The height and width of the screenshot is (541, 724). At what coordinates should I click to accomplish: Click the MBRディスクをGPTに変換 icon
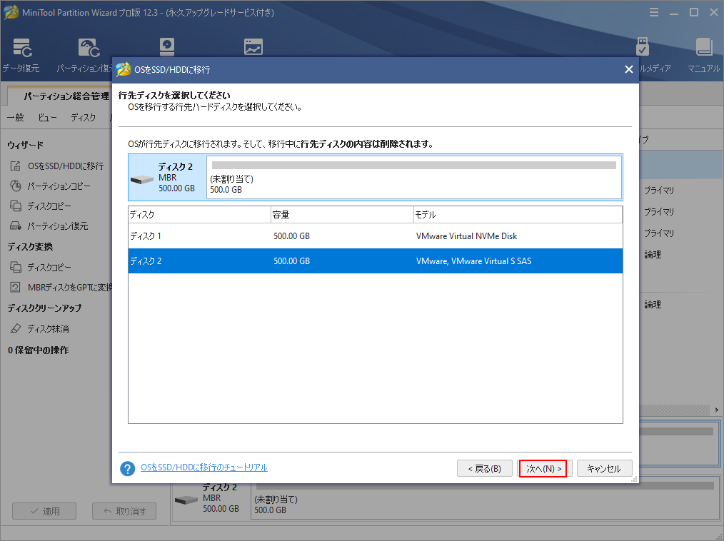(15, 287)
